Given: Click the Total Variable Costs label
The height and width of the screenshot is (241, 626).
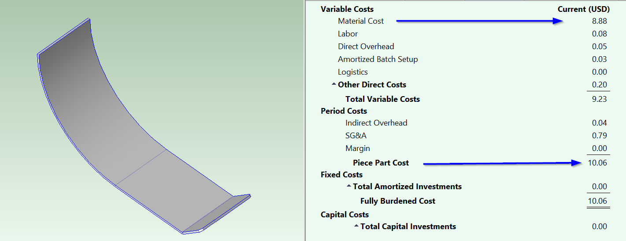Looking at the screenshot, I should click(x=382, y=99).
